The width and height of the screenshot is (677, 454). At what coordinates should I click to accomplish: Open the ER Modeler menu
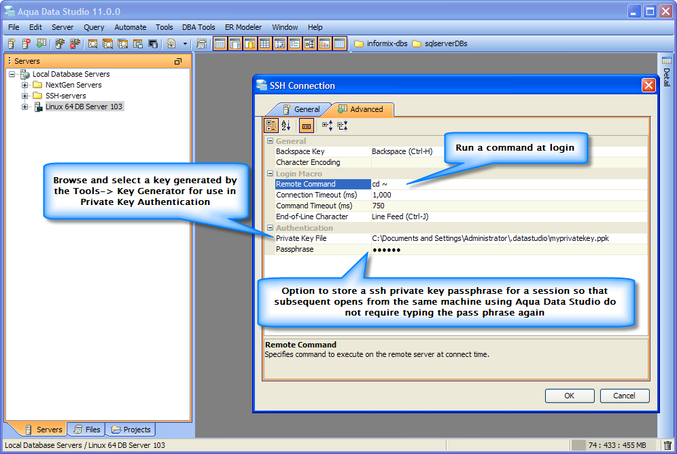click(243, 27)
